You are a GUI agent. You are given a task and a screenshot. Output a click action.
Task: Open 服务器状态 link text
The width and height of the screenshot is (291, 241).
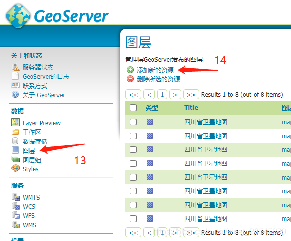tap(38, 68)
